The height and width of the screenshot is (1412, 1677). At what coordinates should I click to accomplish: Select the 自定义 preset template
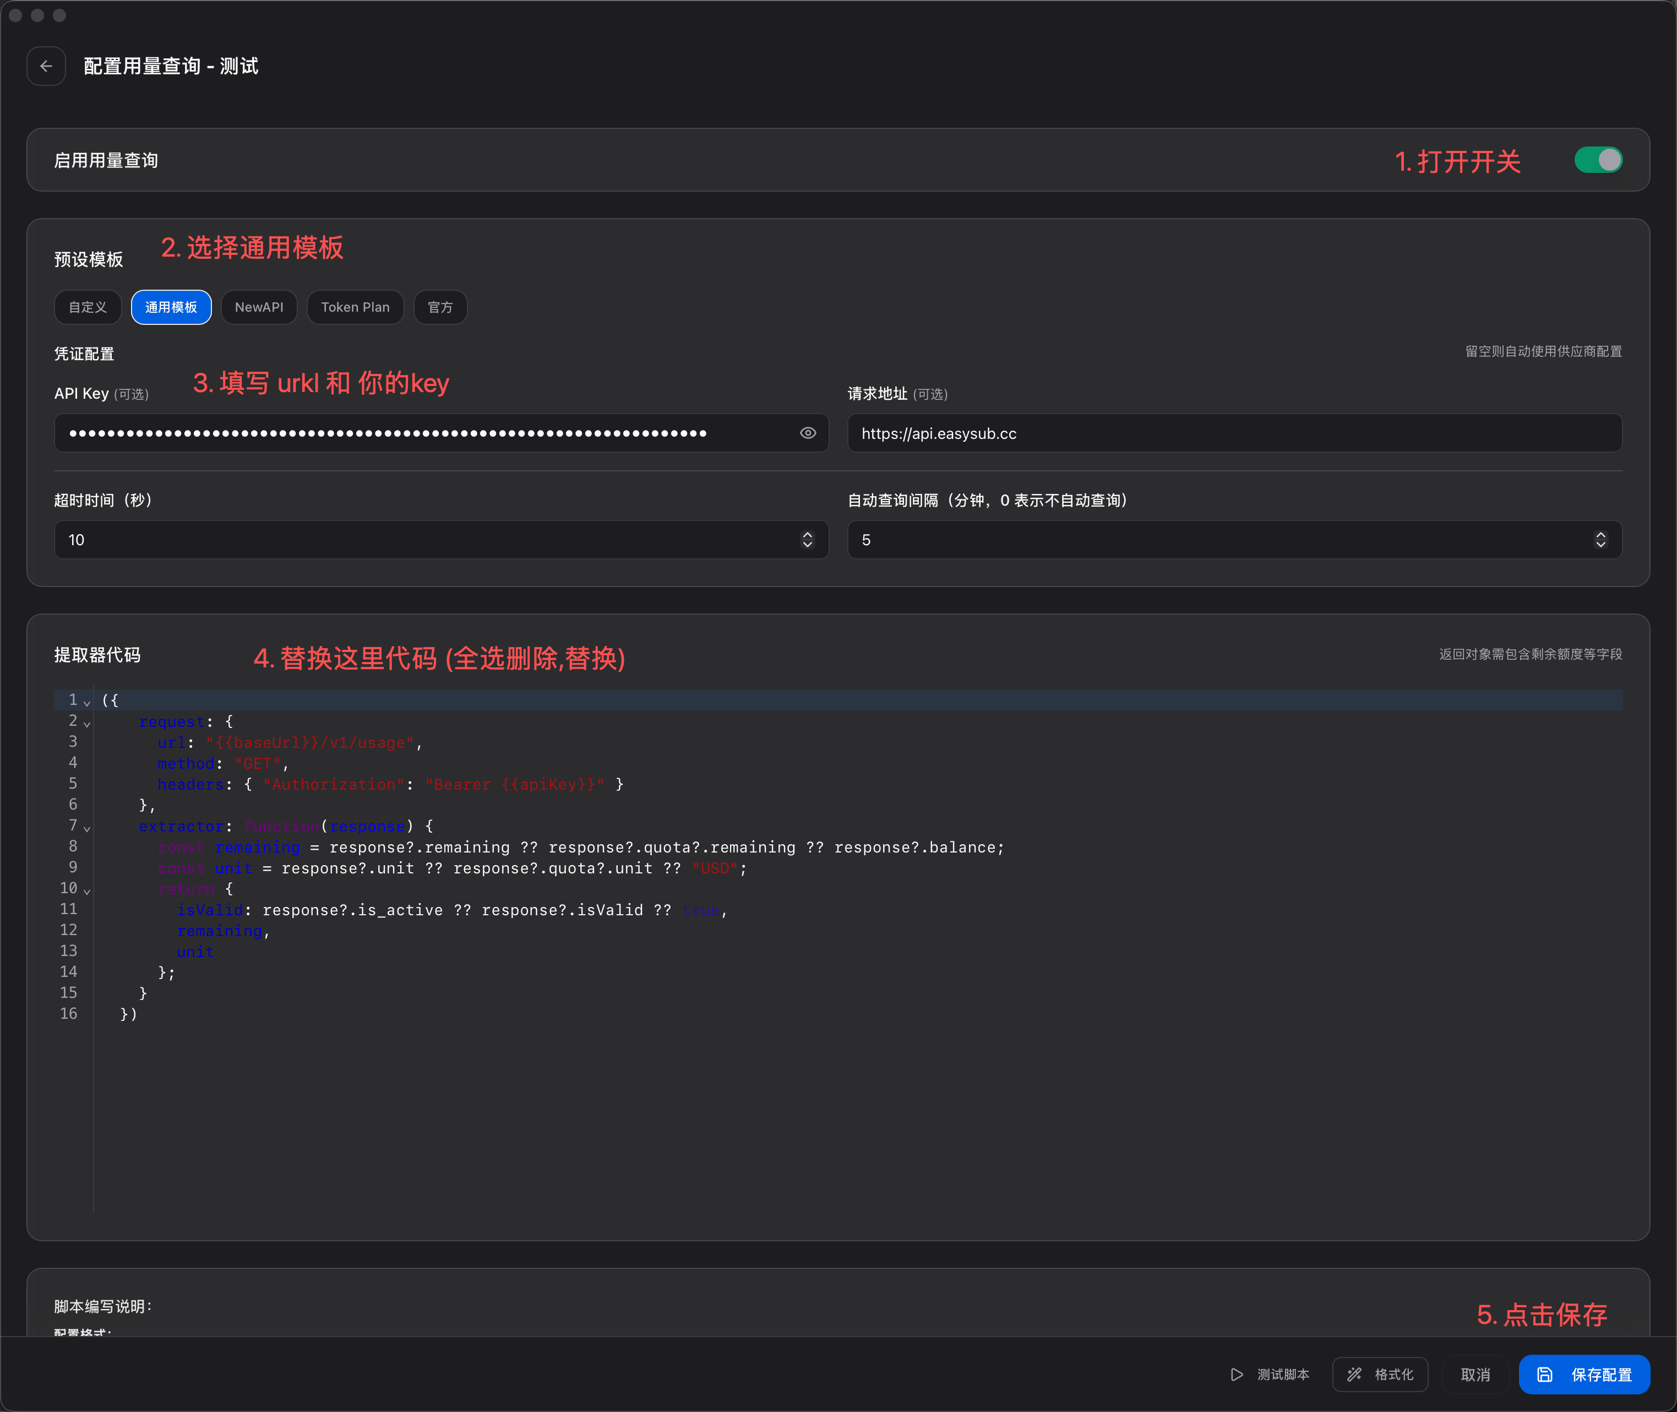coord(88,307)
